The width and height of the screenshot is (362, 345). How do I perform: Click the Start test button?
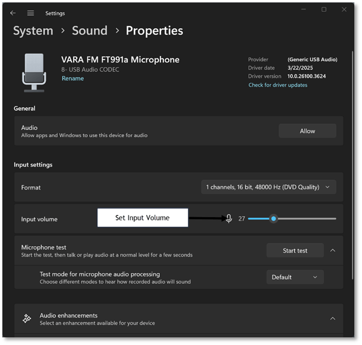pos(295,250)
